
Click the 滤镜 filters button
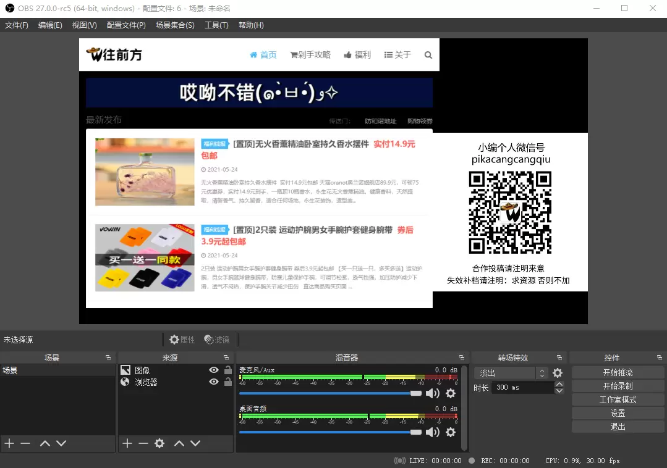tap(216, 340)
